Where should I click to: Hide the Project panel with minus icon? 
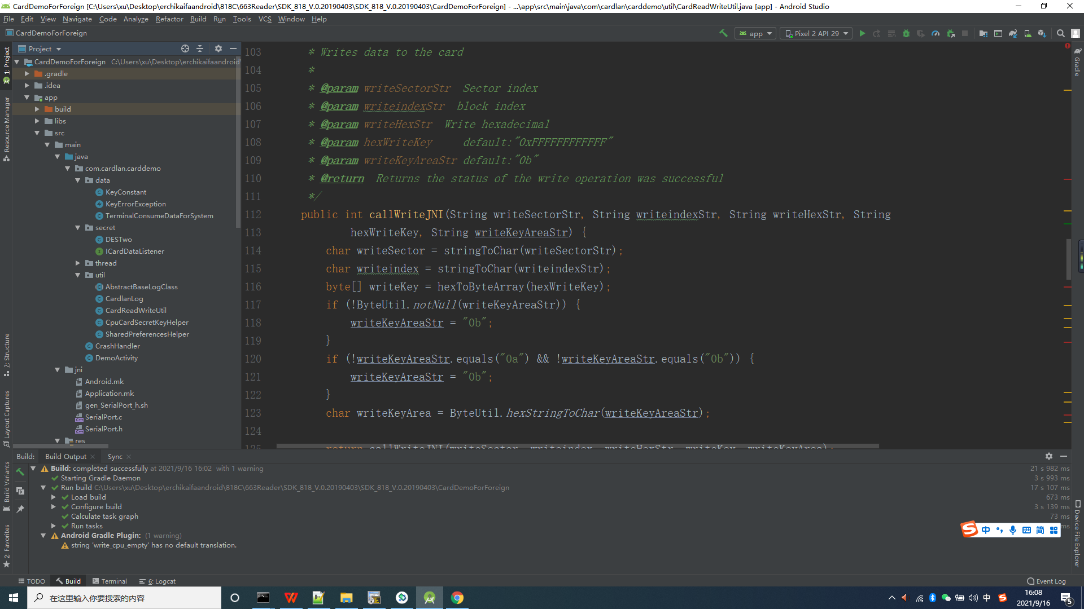coord(233,48)
